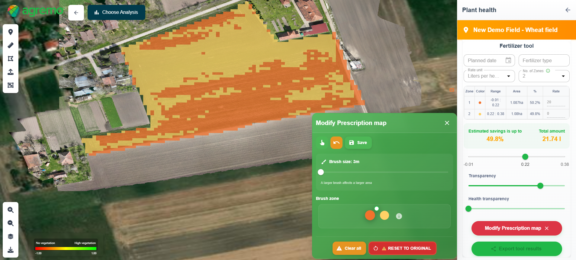The height and width of the screenshot is (260, 576).
Task: Click Export tool results button
Action: [516, 249]
